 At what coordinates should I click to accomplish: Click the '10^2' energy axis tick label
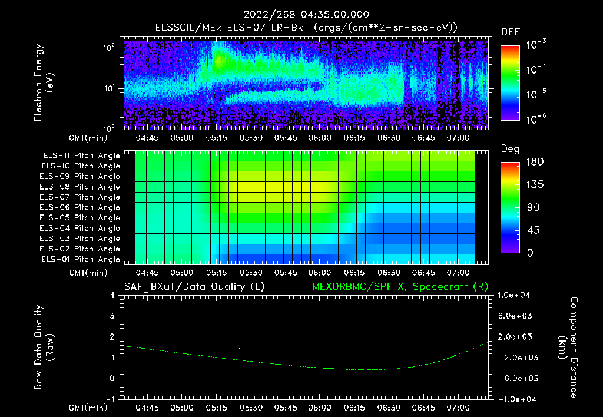point(109,48)
